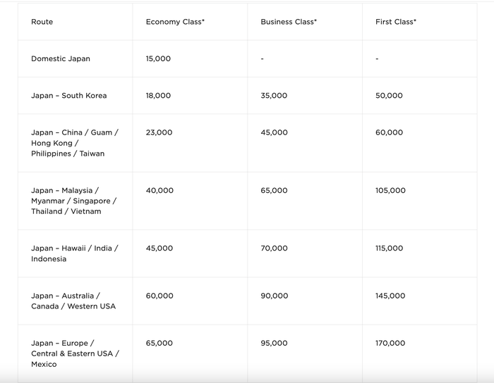Select the 170,000 first class value

[x=390, y=343]
